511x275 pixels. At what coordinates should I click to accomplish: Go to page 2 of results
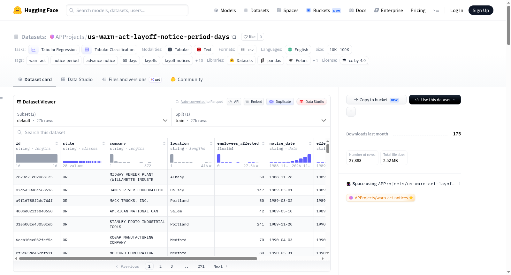coord(160,266)
